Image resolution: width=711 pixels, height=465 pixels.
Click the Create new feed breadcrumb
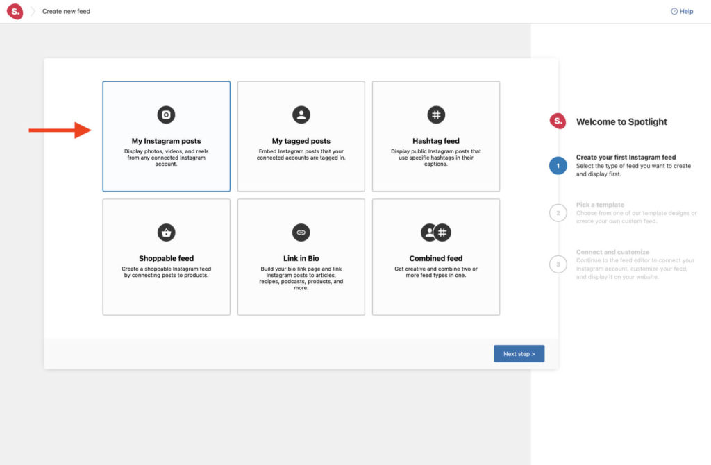click(66, 12)
